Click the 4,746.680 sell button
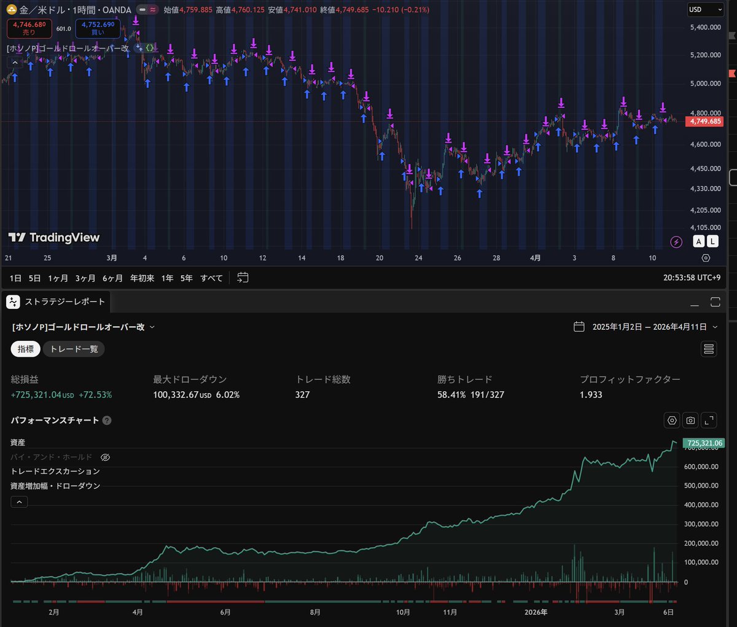The width and height of the screenshot is (737, 627). click(x=29, y=28)
